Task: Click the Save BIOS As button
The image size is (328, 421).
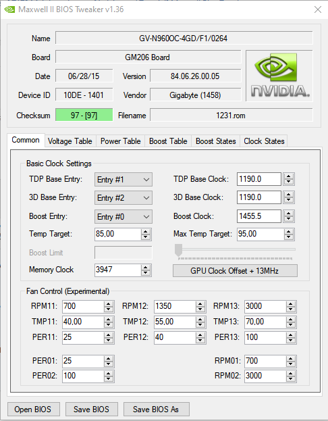Action: point(156,410)
